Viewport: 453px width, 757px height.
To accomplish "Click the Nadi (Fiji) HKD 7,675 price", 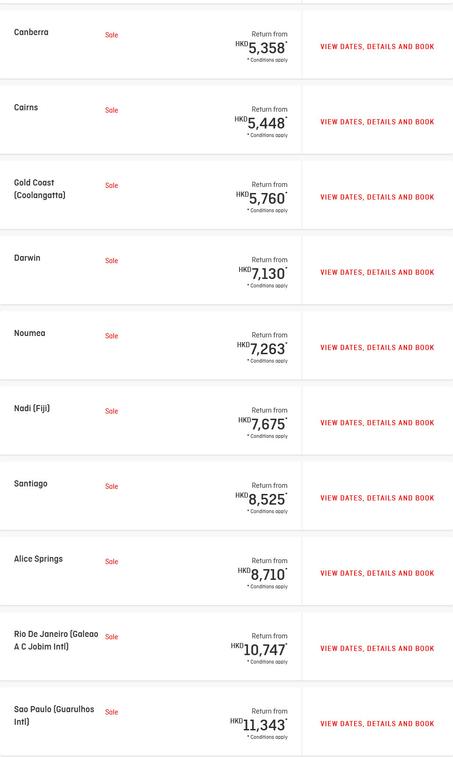I will click(x=263, y=424).
